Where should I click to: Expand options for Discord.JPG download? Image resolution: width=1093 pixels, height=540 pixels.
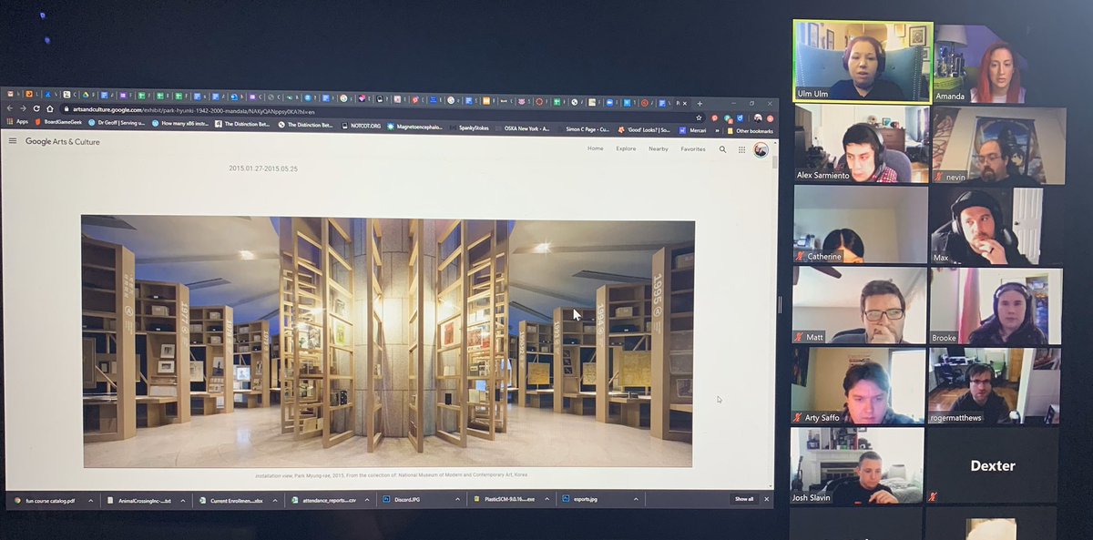459,499
